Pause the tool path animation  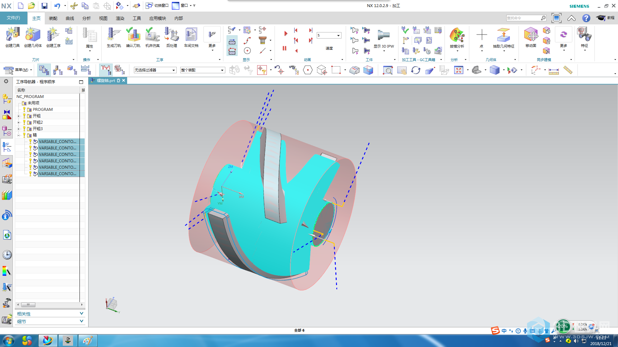[285, 48]
